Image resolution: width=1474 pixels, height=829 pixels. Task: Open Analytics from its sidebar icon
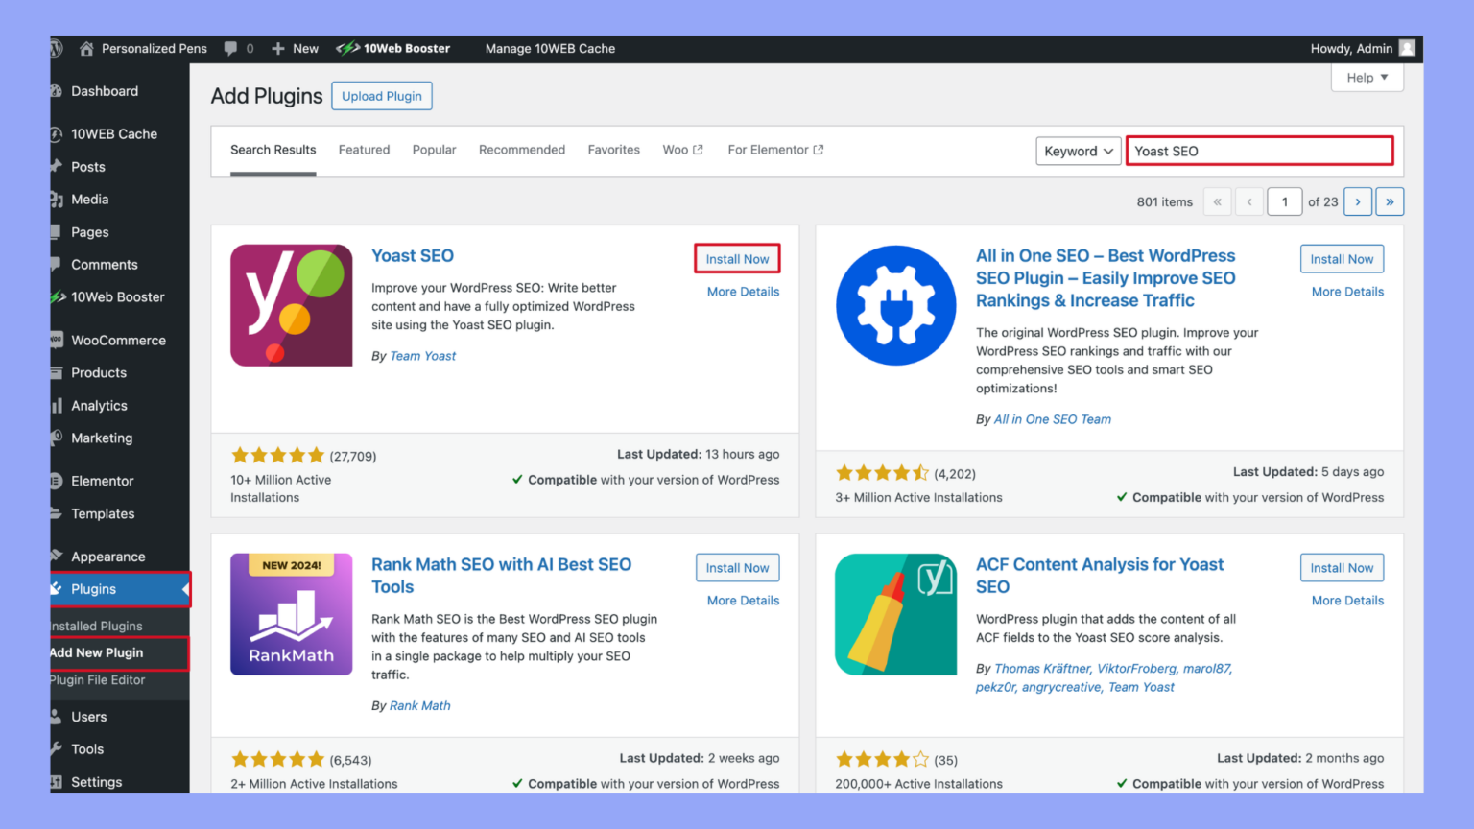tap(59, 405)
